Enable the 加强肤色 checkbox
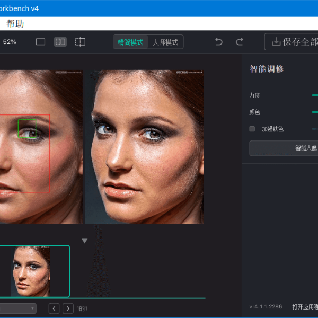 (x=252, y=129)
